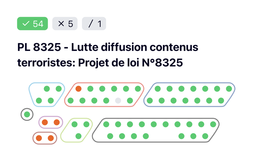Image resolution: width=256 pixels, height=165 pixels.
Task: Click the checkmark icon in green badge
Action: (26, 24)
